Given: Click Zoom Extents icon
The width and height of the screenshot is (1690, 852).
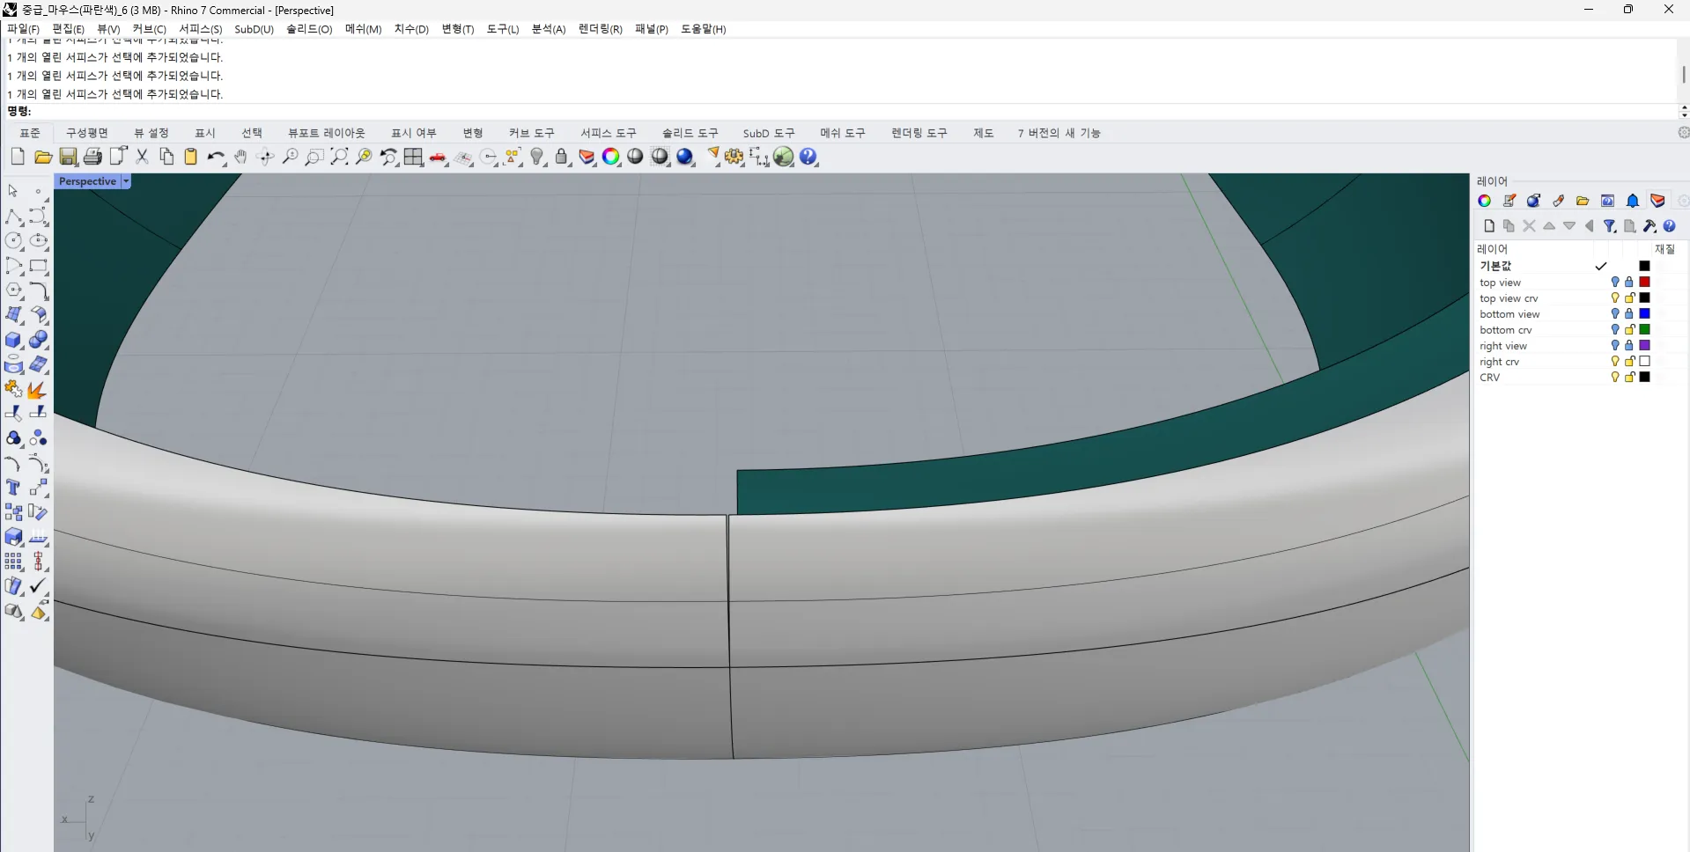Looking at the screenshot, I should pos(339,157).
